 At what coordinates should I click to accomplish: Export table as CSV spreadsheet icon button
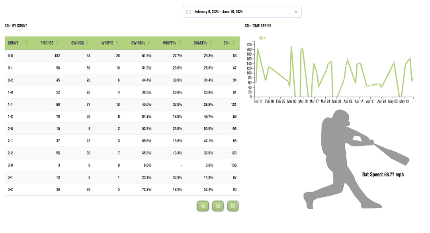coord(218,206)
